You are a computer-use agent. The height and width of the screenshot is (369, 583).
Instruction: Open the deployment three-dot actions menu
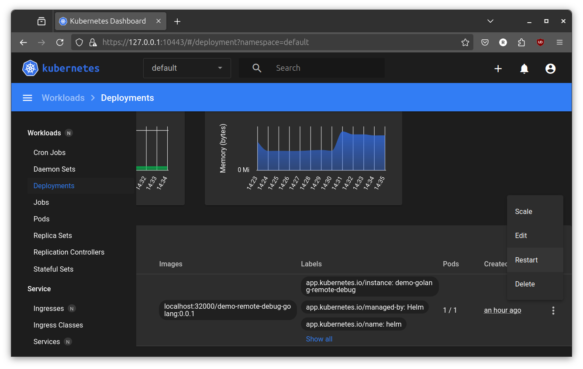tap(553, 310)
